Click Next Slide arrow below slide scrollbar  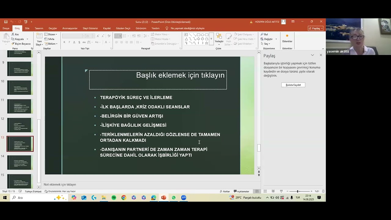click(x=259, y=175)
